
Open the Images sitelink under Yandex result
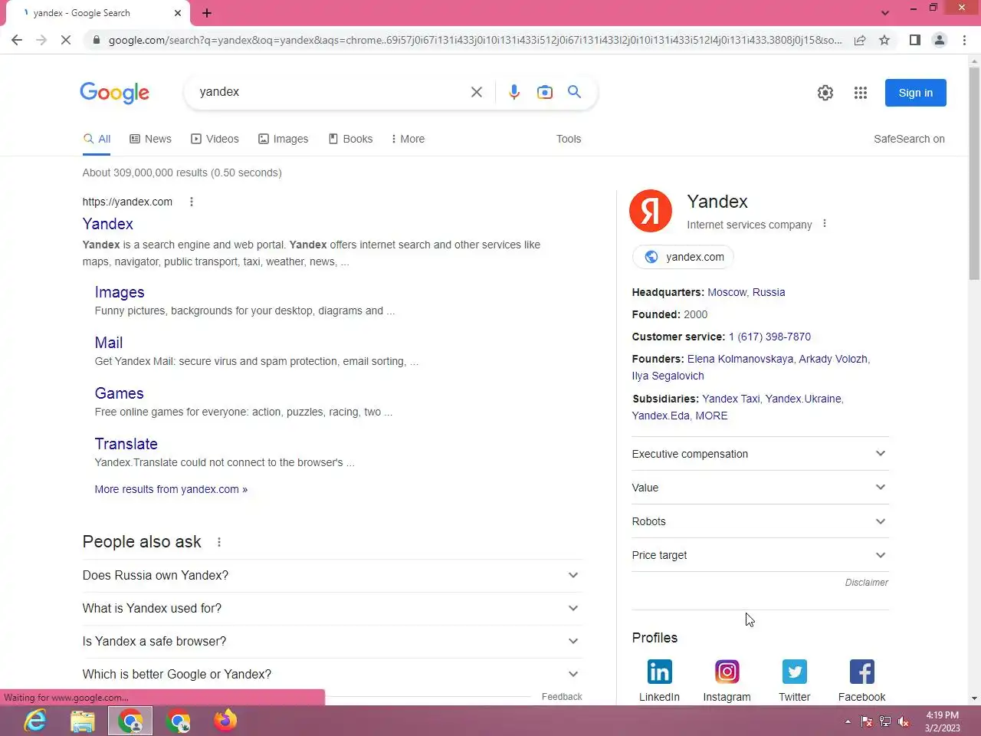tap(120, 292)
